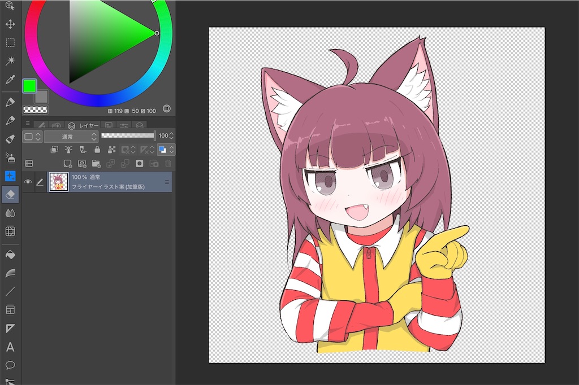The height and width of the screenshot is (385, 579).
Task: Open the mask options arrows
Action: [133, 150]
